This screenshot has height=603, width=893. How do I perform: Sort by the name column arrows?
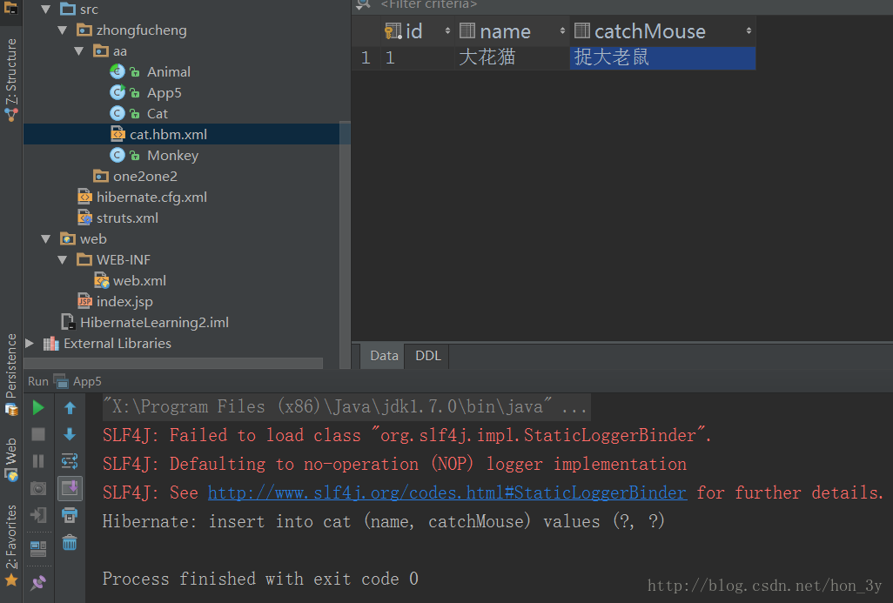coord(562,30)
